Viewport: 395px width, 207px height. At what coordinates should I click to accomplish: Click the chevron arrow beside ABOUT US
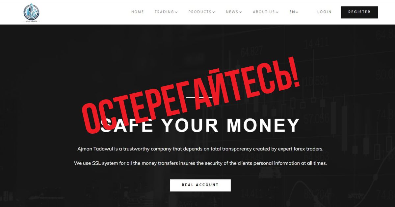pos(277,12)
